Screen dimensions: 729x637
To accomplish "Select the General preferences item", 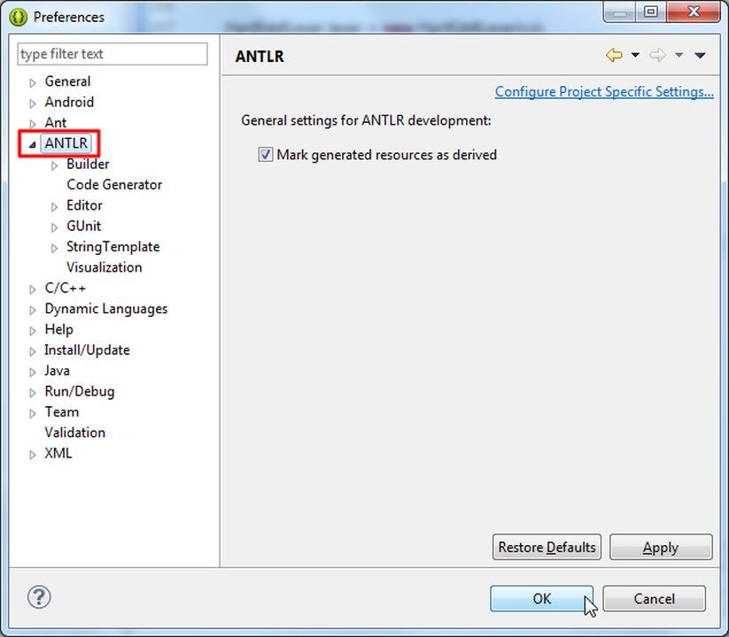I will click(67, 81).
